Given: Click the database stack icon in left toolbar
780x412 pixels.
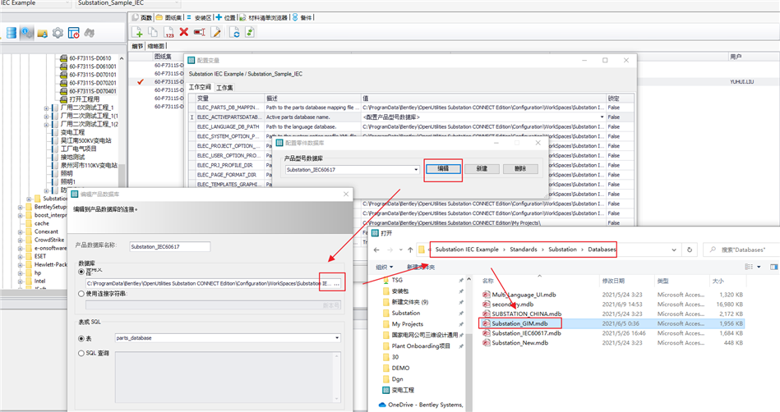Looking at the screenshot, I should point(11,33).
